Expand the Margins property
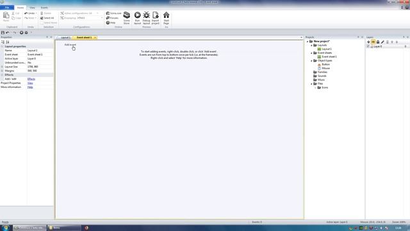This screenshot has width=410, height=231. coord(2,71)
